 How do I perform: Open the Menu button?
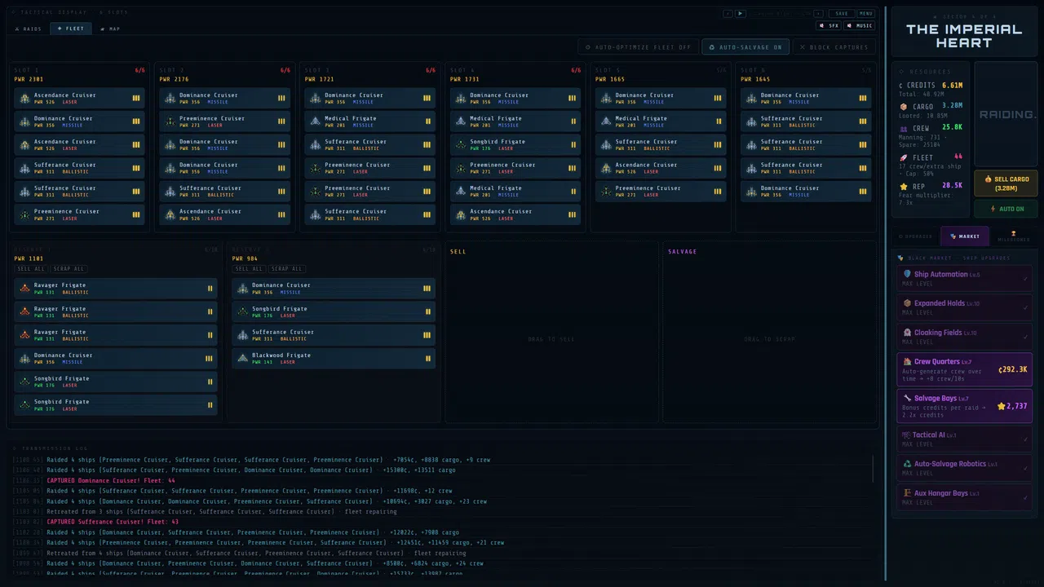tap(865, 14)
